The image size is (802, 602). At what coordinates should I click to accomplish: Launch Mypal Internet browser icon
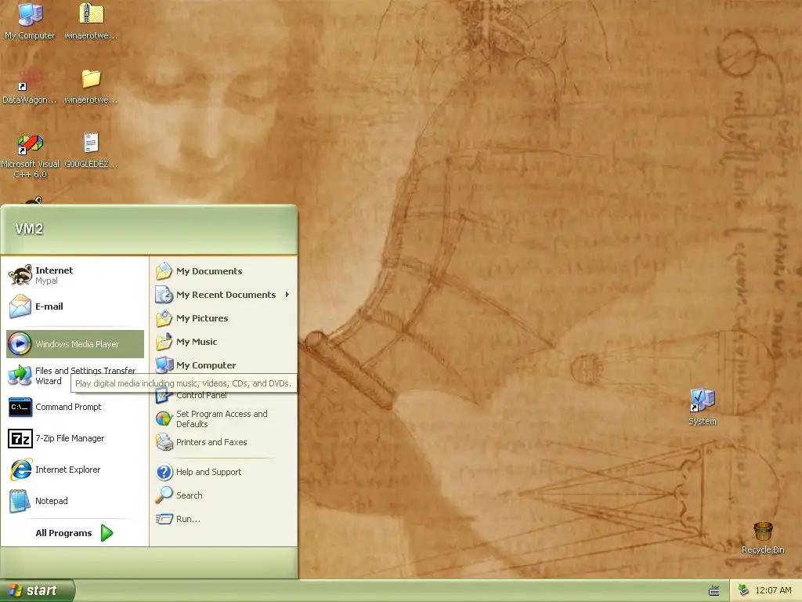(20, 275)
